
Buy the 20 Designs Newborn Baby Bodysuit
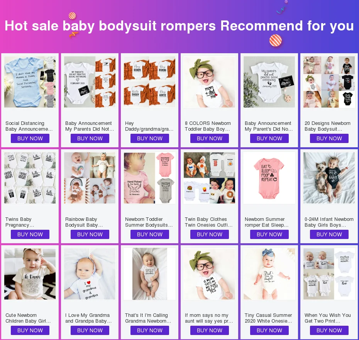click(x=329, y=138)
